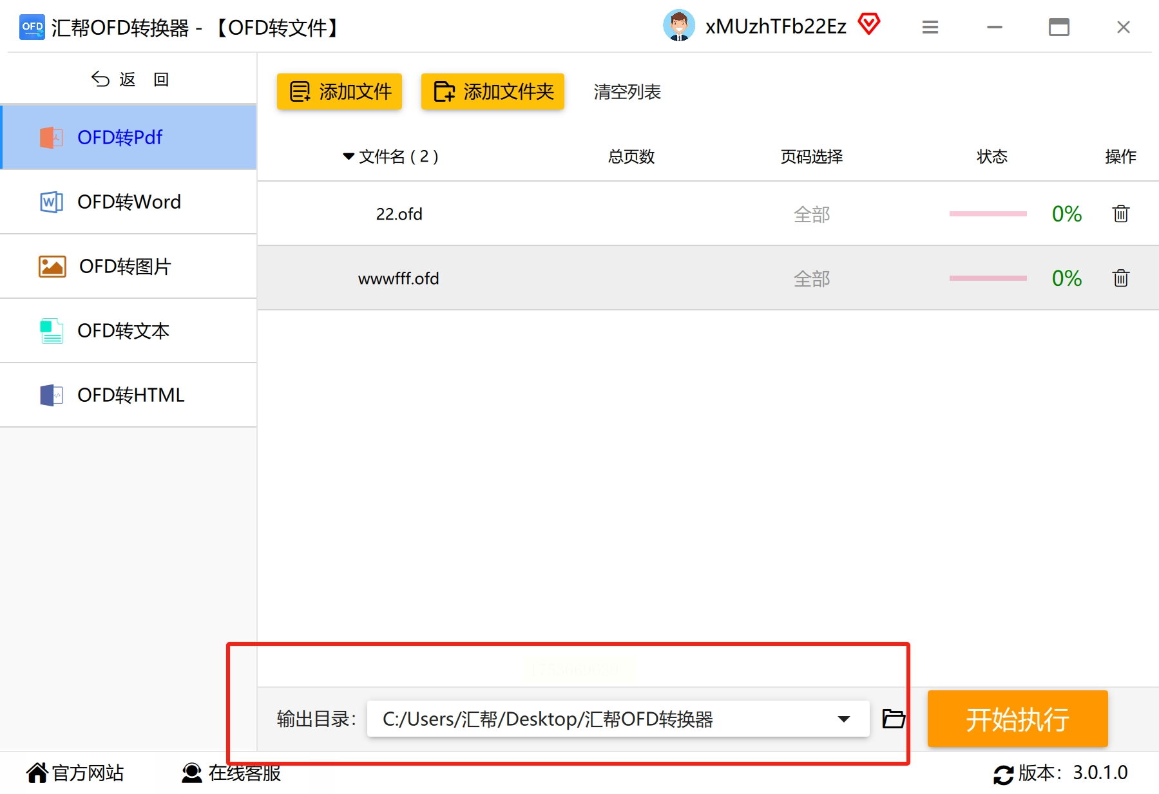Screen dimensions: 1159x794
Task: Select the 22.ofd file name
Action: 399,214
